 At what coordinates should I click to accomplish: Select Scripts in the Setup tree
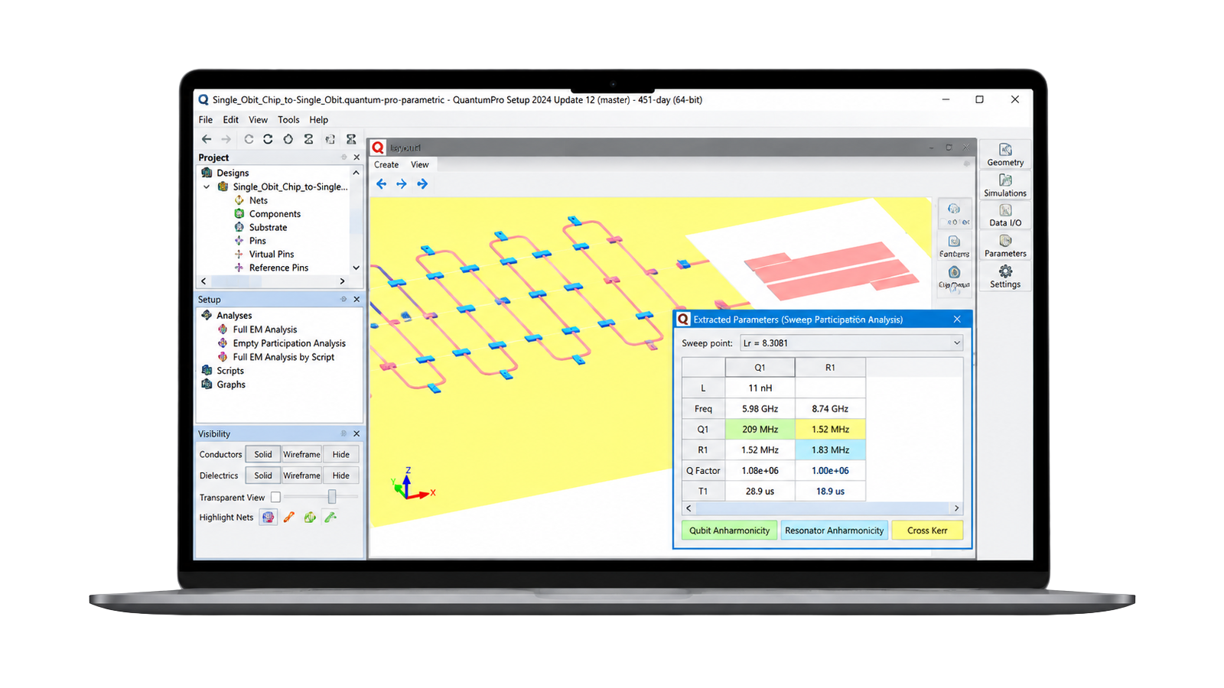click(x=230, y=371)
